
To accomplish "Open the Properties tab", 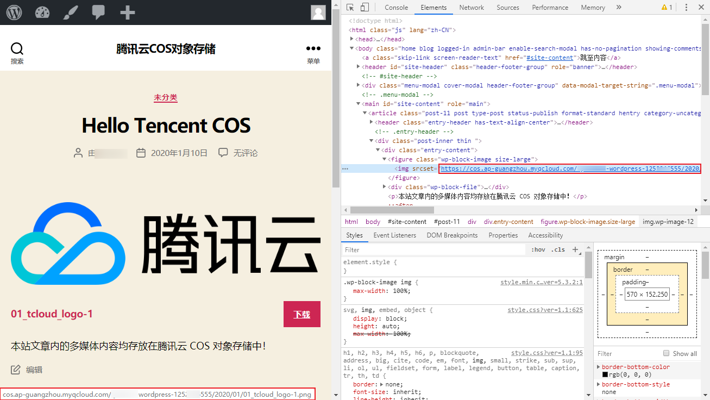I will coord(503,235).
